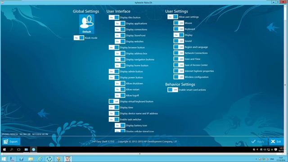The height and width of the screenshot is (162, 288).
Task: Enable Date and Time setting
Action: (x=179, y=59)
